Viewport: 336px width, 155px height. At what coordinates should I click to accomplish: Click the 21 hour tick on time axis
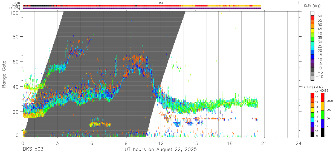click(x=264, y=143)
